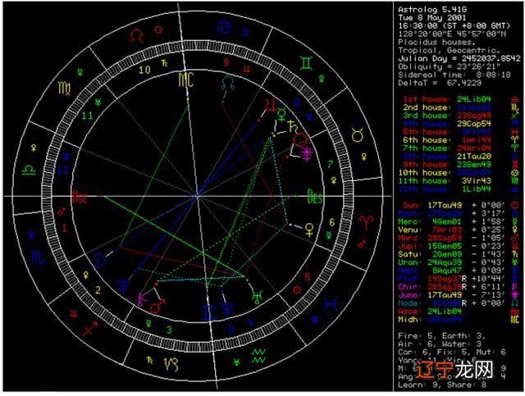Click the large yellow Saturn glyph inside the wheel
Image resolution: width=525 pixels, height=396 pixels.
coord(293,126)
